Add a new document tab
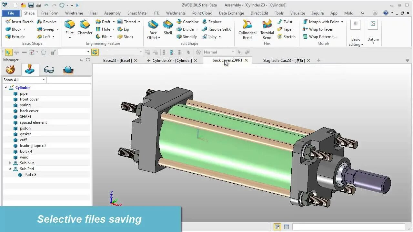This screenshot has height=232, width=413. pyautogui.click(x=319, y=60)
